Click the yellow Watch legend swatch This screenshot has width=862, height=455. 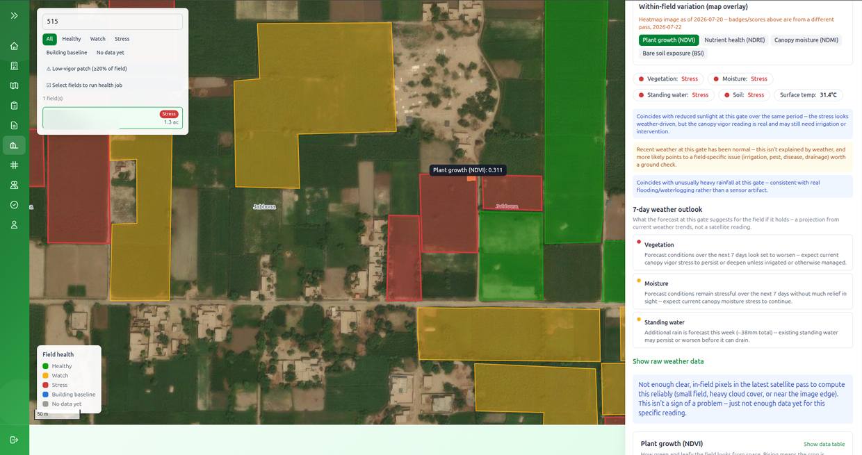pyautogui.click(x=46, y=376)
